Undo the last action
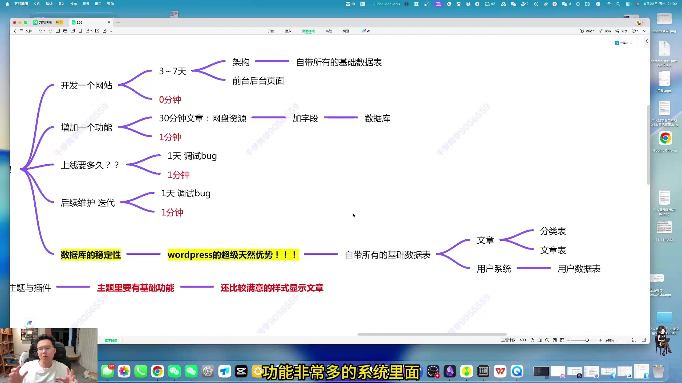Screen dimensions: 682x383 40,31
